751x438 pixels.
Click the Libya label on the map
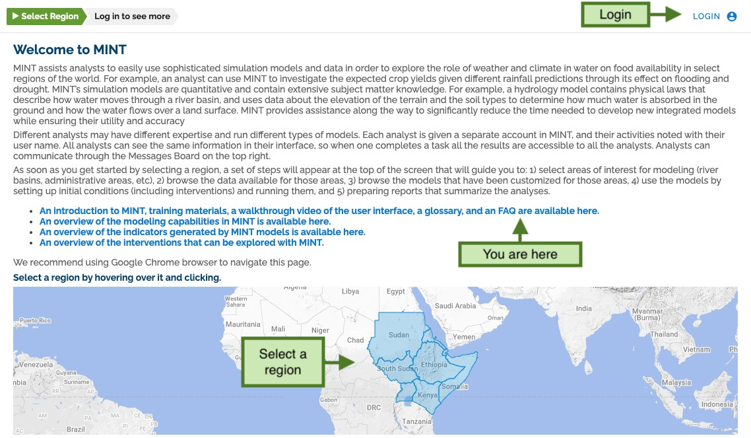point(350,291)
